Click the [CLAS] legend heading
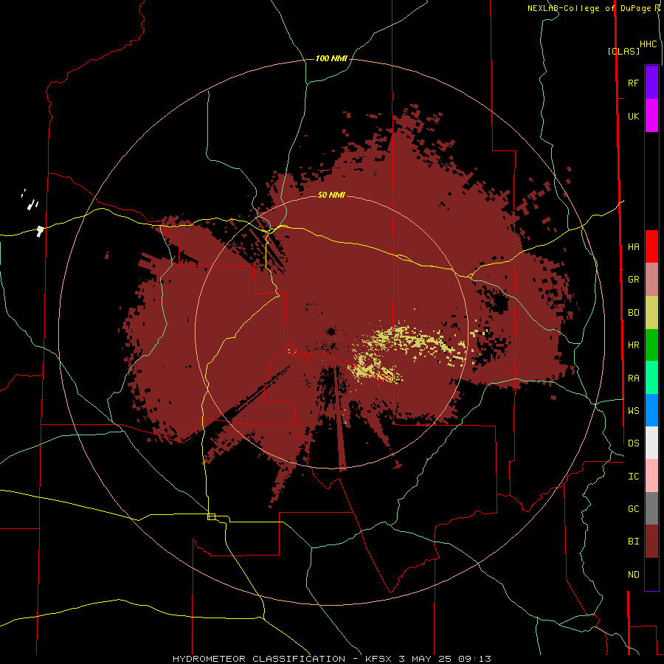 click(x=623, y=51)
